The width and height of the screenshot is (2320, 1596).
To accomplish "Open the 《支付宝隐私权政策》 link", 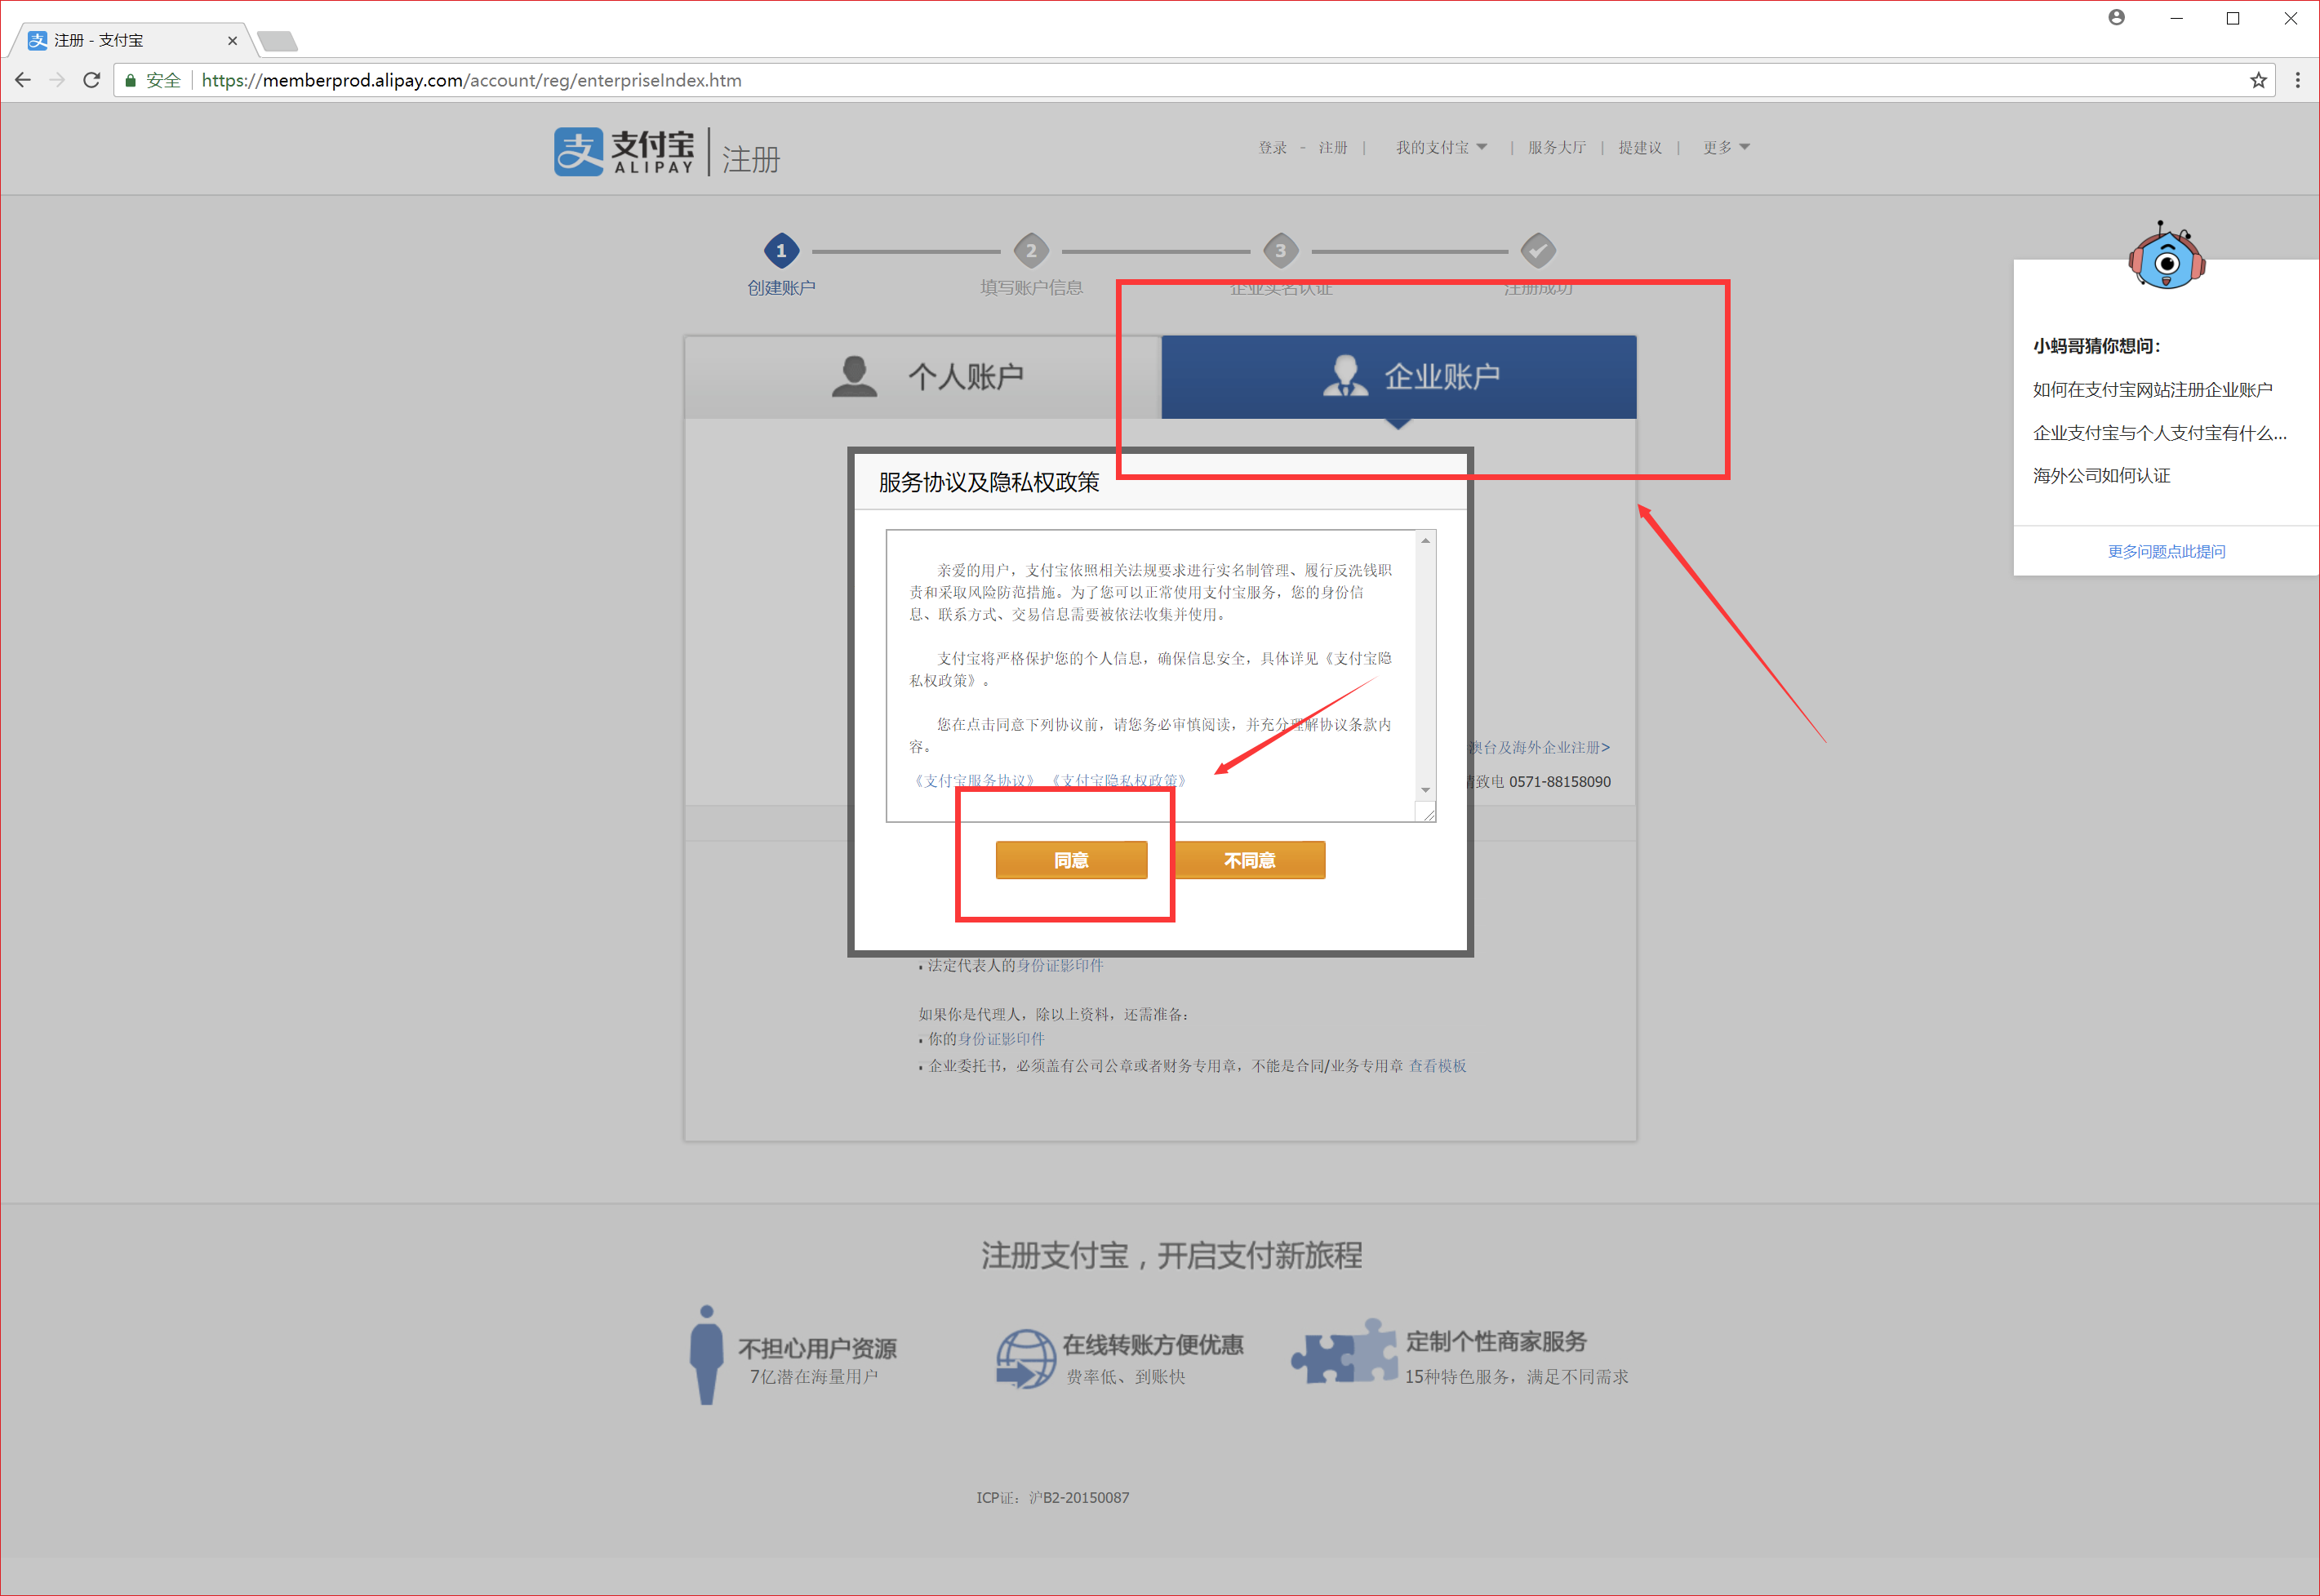I will coord(1118,780).
